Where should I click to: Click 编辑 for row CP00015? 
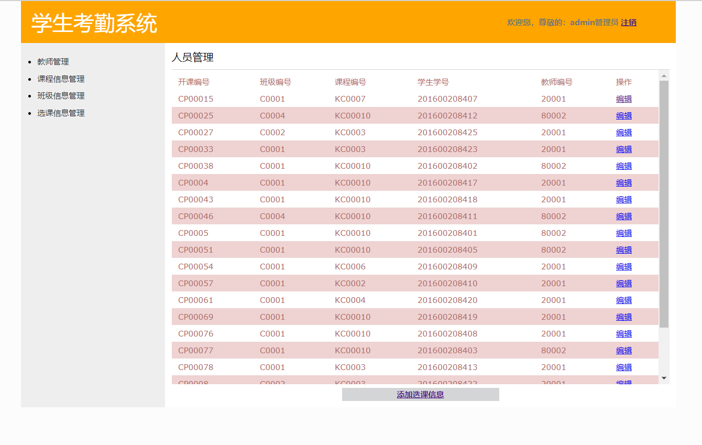pyautogui.click(x=624, y=99)
